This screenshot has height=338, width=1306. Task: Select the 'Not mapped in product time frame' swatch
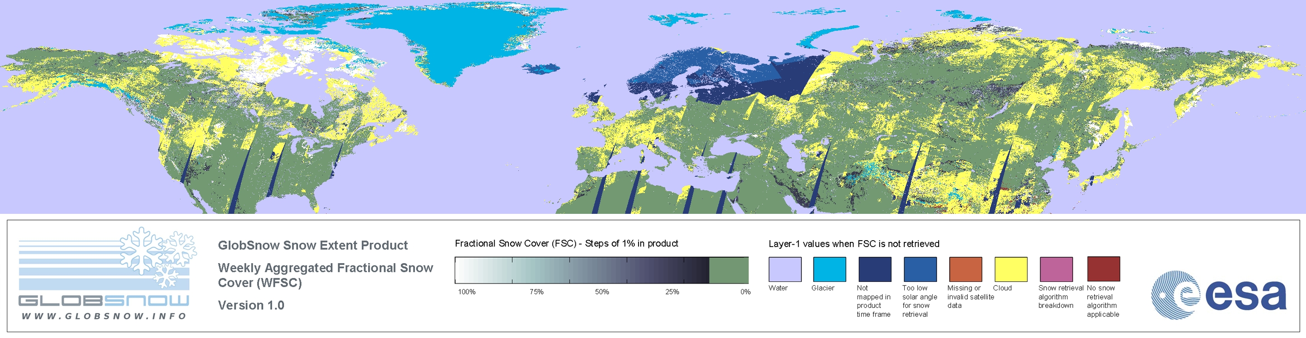click(x=875, y=269)
